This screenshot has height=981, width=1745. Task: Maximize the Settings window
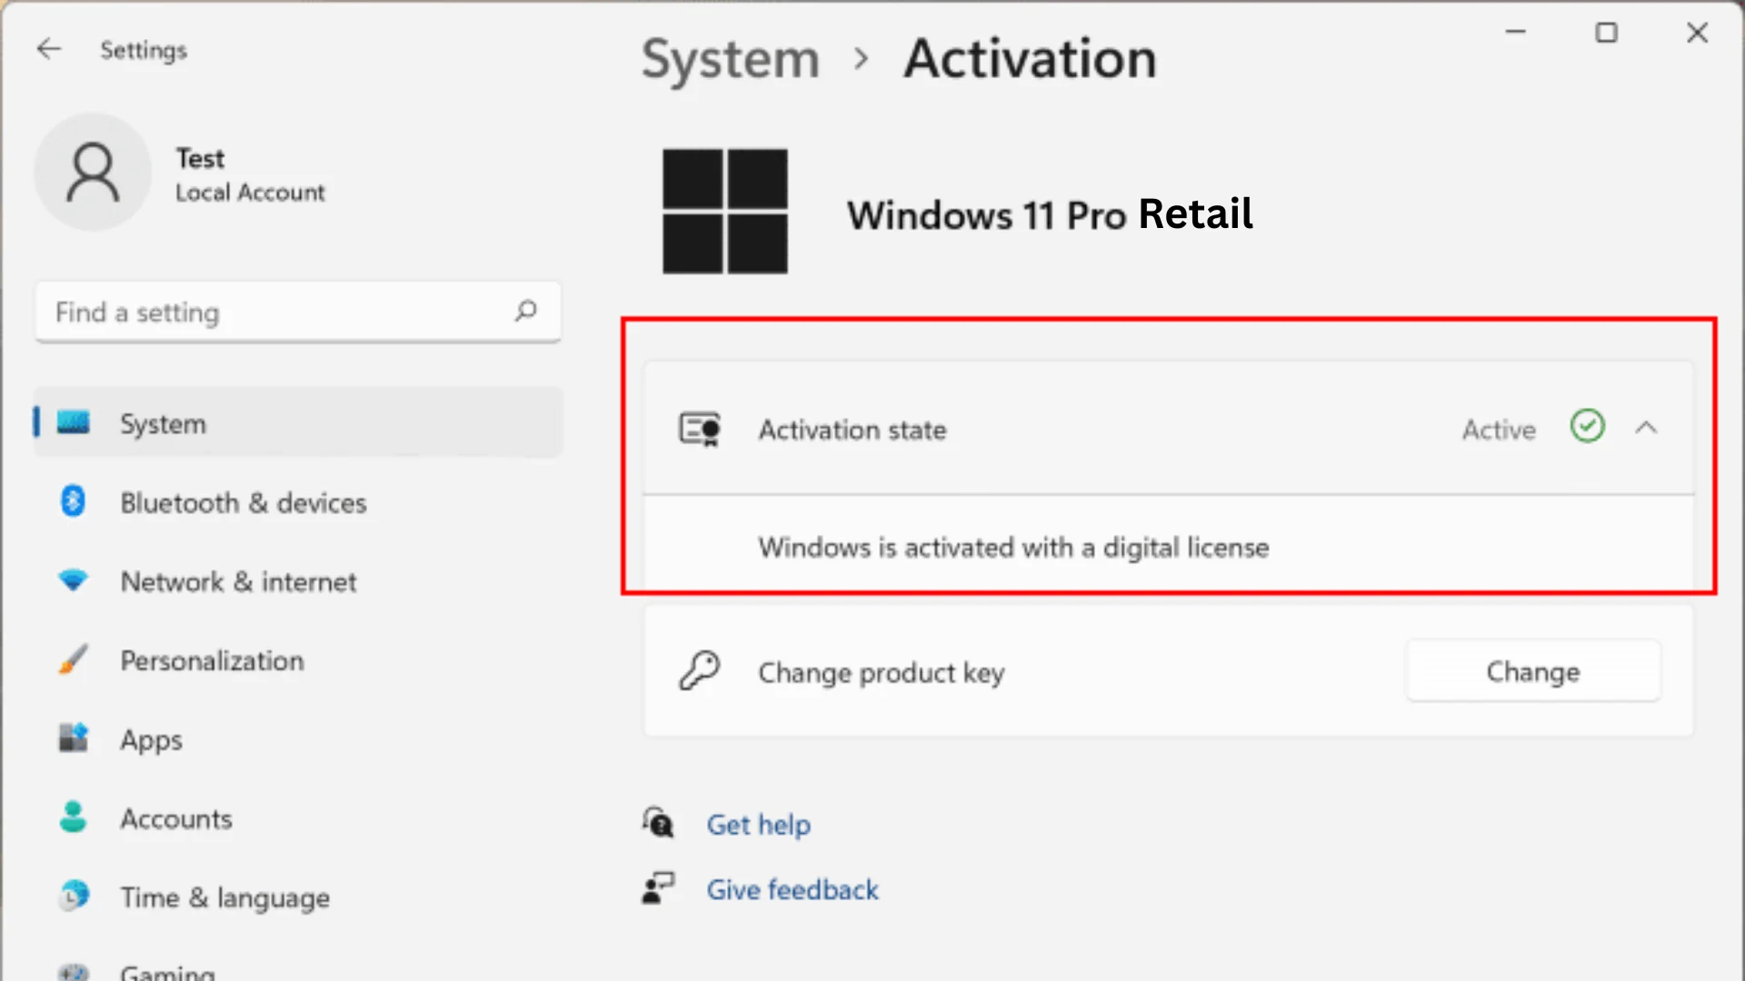pyautogui.click(x=1606, y=33)
